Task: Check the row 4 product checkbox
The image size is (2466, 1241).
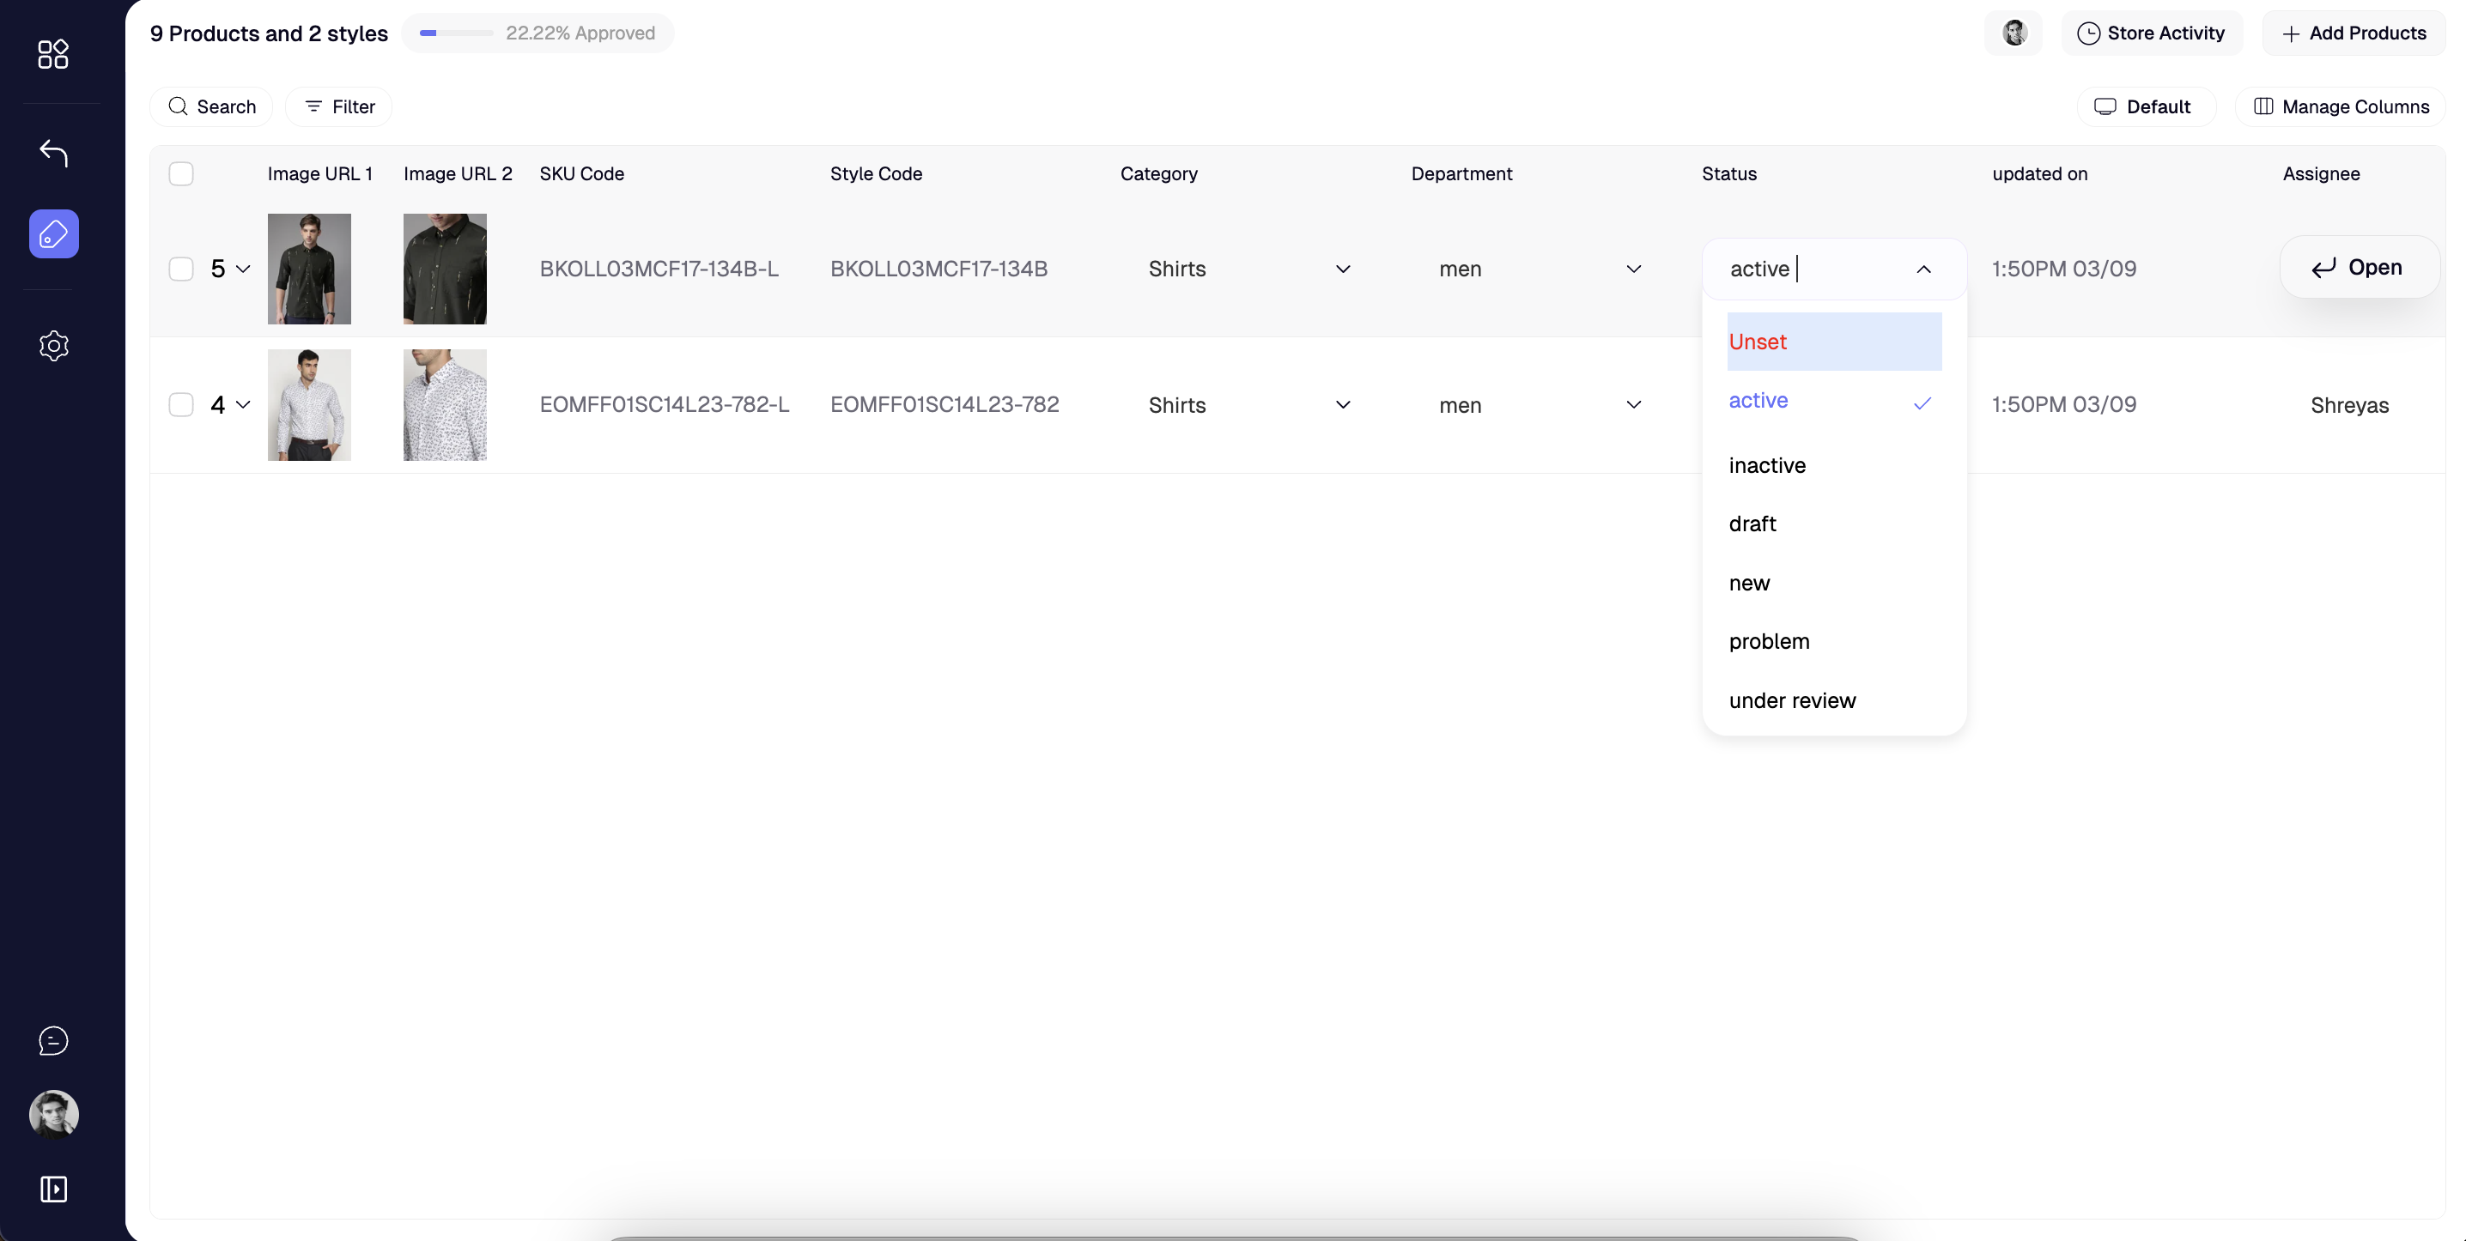Action: (x=181, y=405)
